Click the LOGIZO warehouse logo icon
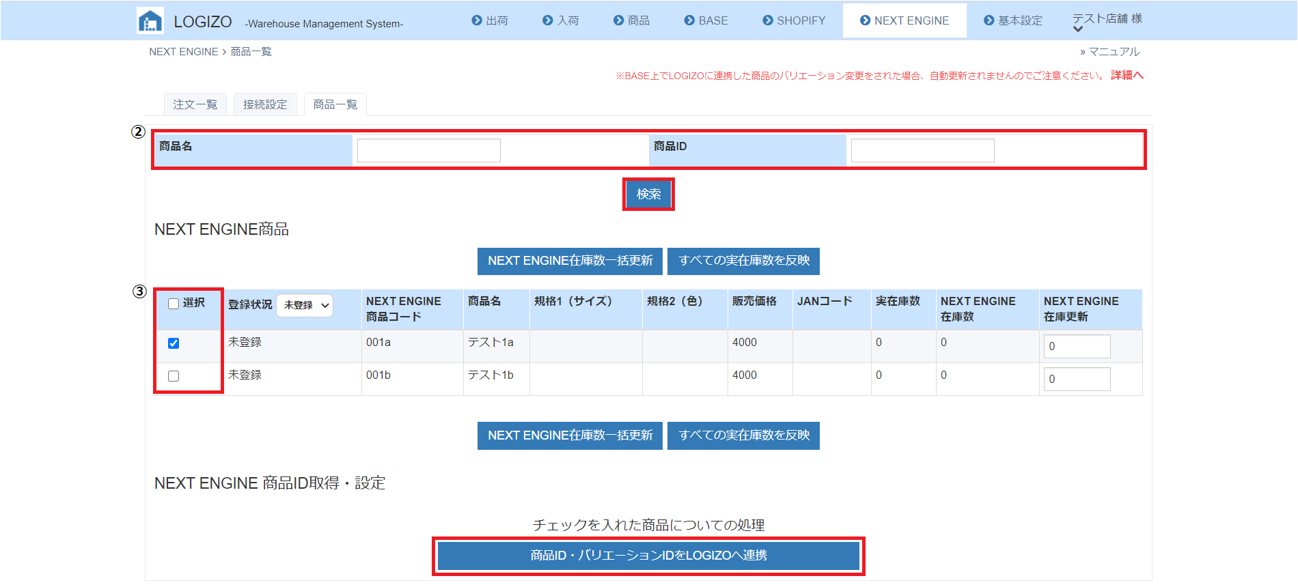Screen dimensions: 1298x587 [150, 20]
